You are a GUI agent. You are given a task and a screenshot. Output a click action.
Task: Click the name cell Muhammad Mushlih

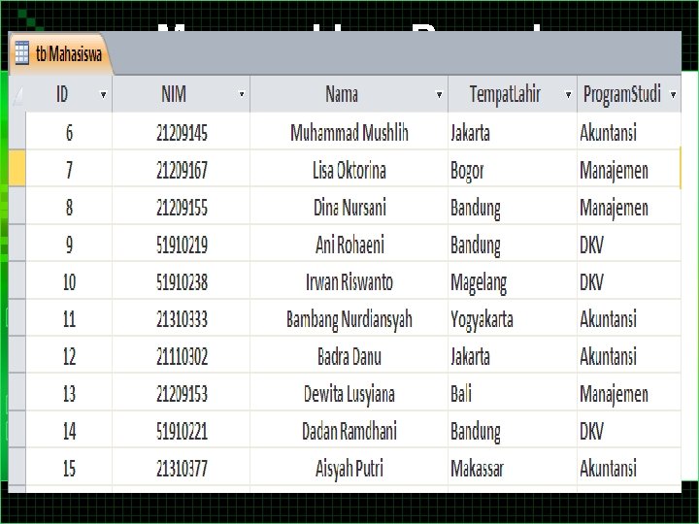(349, 132)
